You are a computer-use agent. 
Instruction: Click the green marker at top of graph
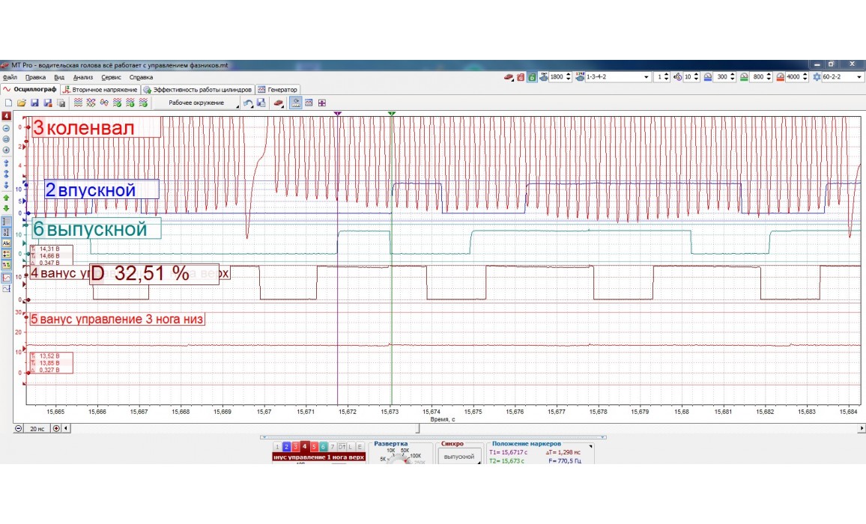click(392, 114)
